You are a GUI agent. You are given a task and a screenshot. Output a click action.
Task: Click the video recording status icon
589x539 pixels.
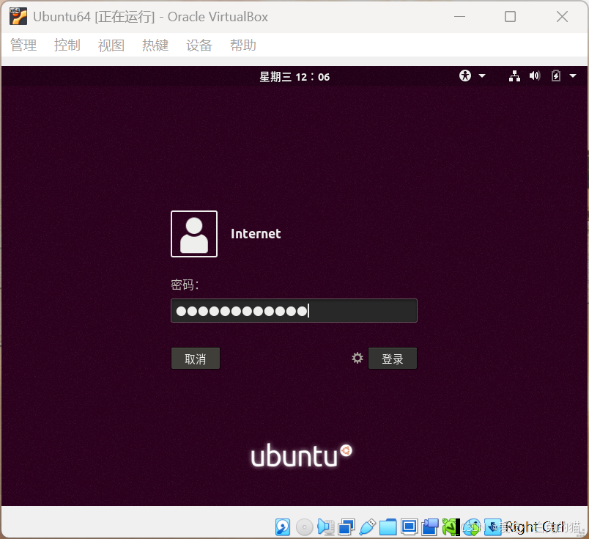pyautogui.click(x=430, y=527)
